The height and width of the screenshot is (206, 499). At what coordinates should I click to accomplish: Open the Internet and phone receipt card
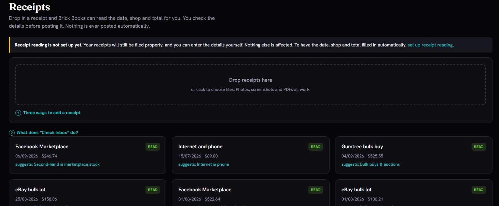coord(250,155)
